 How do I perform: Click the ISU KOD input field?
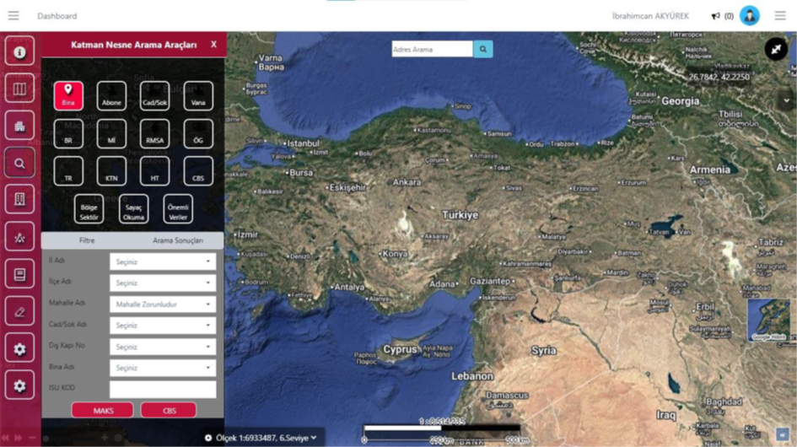[x=162, y=388]
